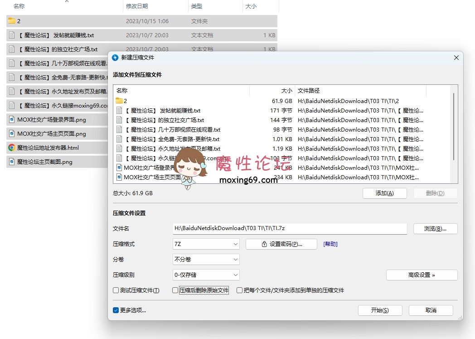Toggle 压缩后删除原始文件 checkbox

[x=175, y=290]
